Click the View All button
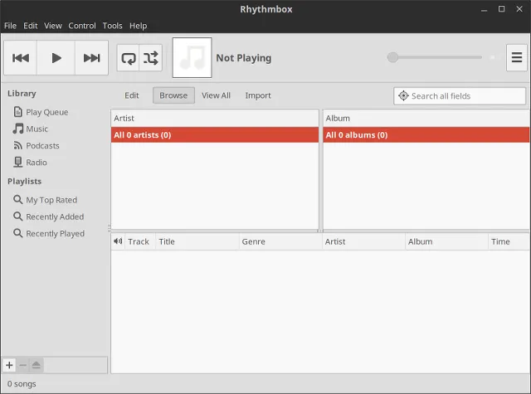 [216, 95]
